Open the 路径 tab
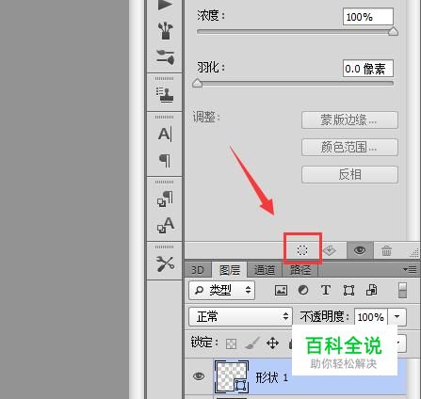Image resolution: width=421 pixels, height=399 pixels. [300, 270]
